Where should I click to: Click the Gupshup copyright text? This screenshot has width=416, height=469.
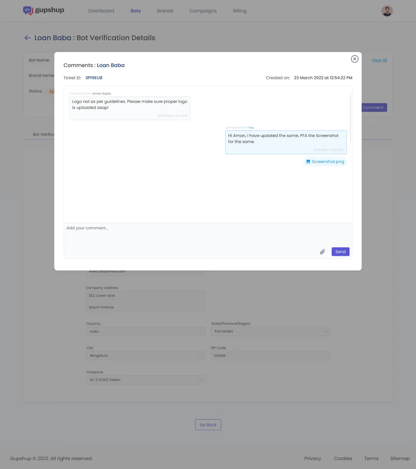[51, 458]
